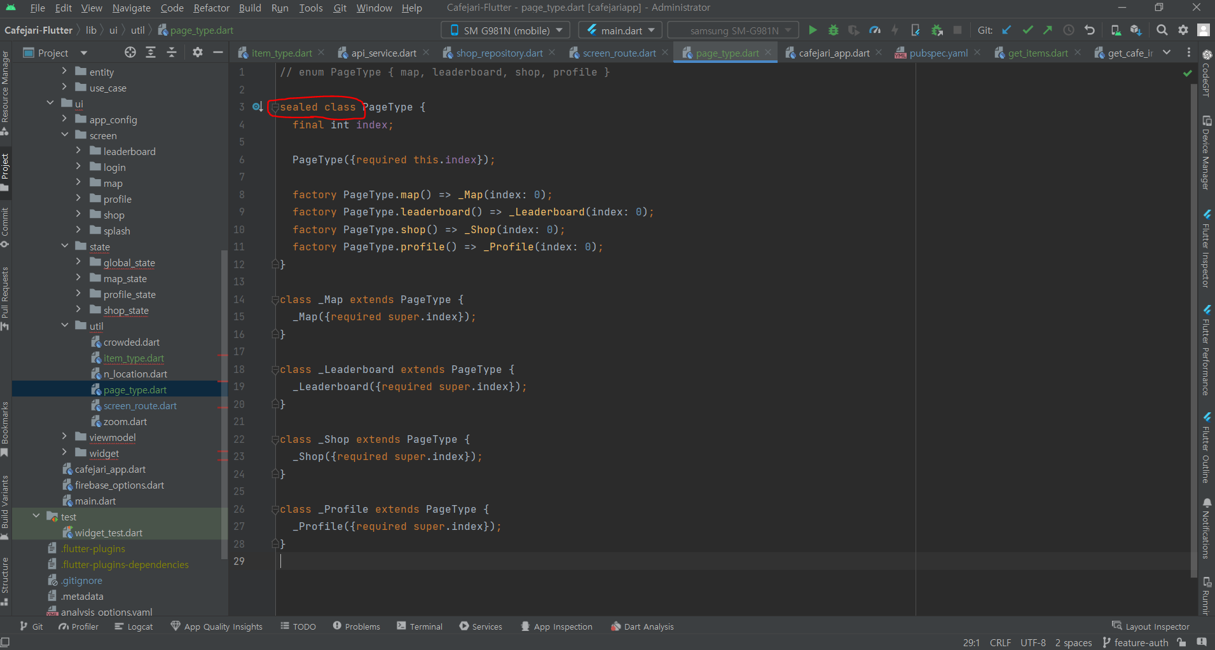Open editor tabs more-options menu
Image resolution: width=1215 pixels, height=650 pixels.
point(1188,53)
